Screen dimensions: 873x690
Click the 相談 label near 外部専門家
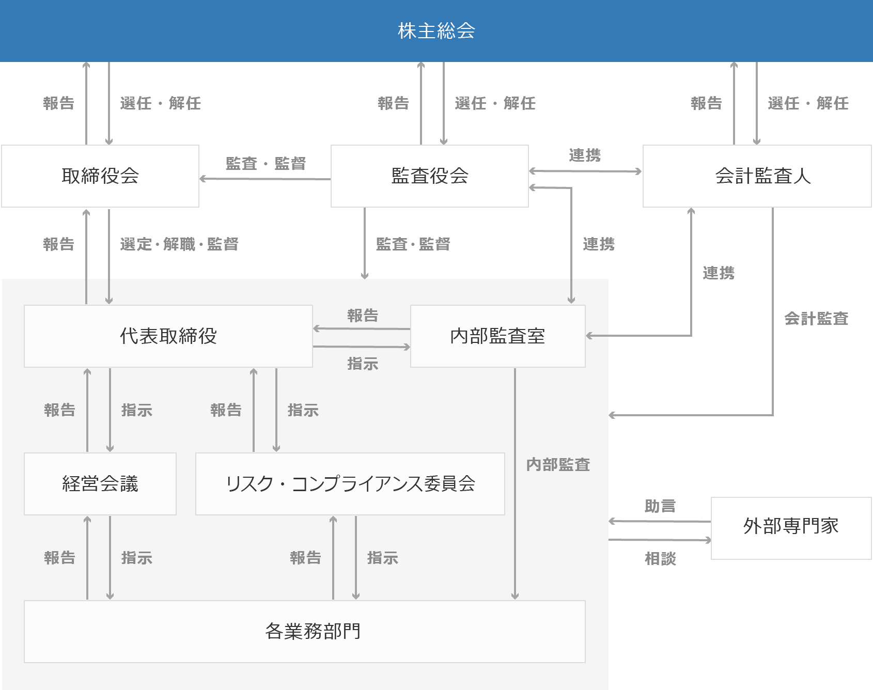click(x=660, y=559)
